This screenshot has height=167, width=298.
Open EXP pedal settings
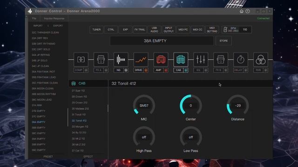[125, 30]
